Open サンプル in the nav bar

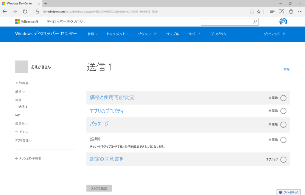coord(172,34)
